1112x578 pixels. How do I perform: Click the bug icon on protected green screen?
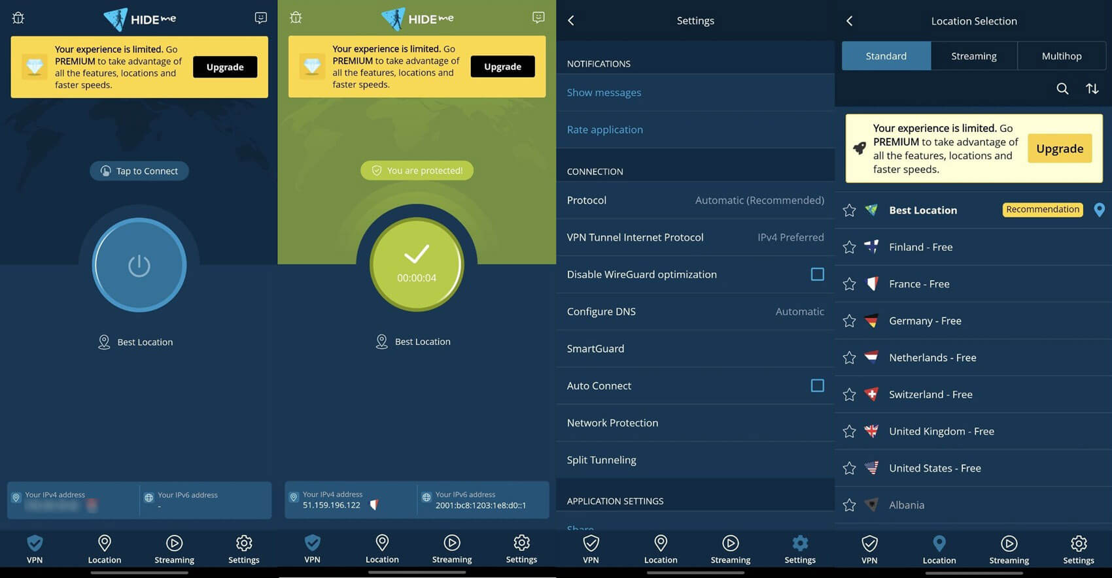(296, 18)
